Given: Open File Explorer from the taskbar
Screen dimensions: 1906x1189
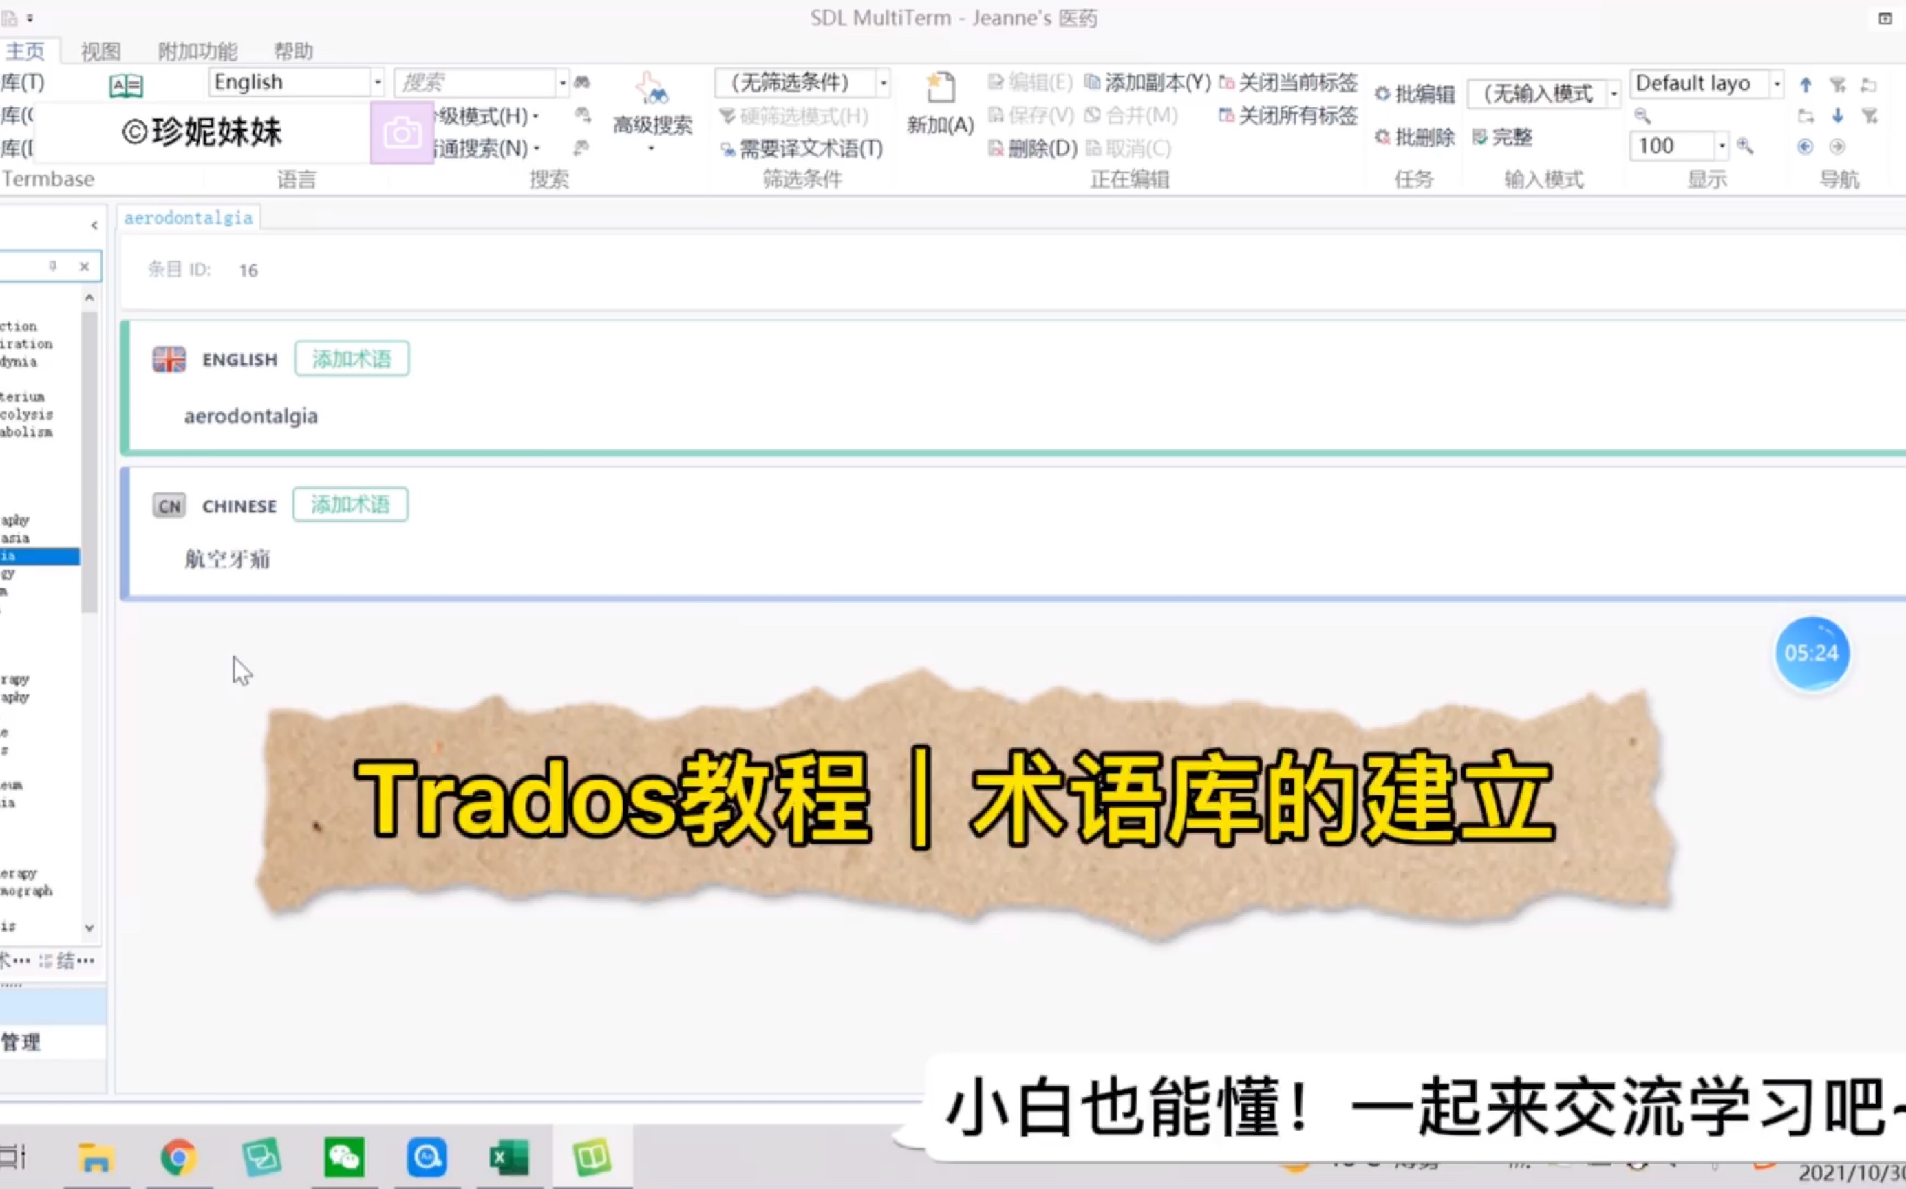Looking at the screenshot, I should tap(96, 1157).
